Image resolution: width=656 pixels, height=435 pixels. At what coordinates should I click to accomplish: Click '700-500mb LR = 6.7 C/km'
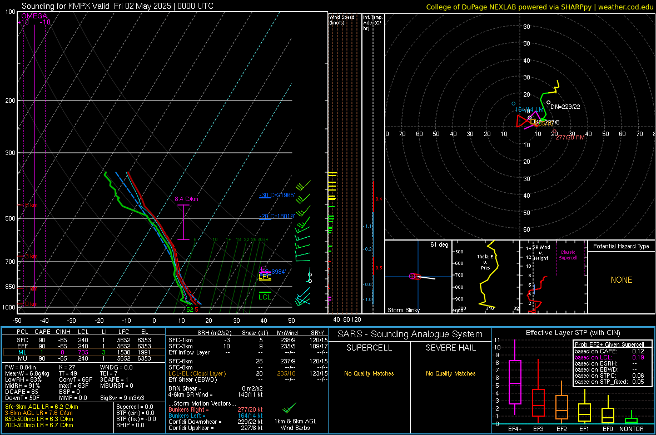pyautogui.click(x=39, y=425)
